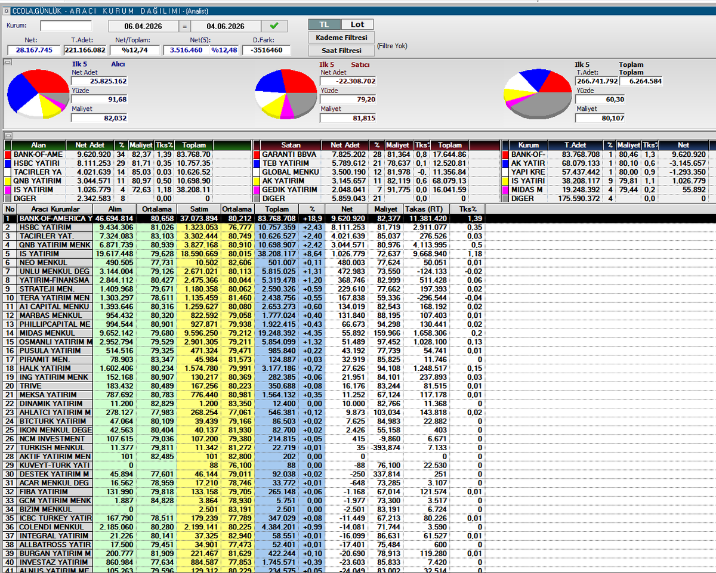Viewport: 716px width, 573px height.
Task: Click blue swatch beside AK YATIR
Action: (x=506, y=163)
